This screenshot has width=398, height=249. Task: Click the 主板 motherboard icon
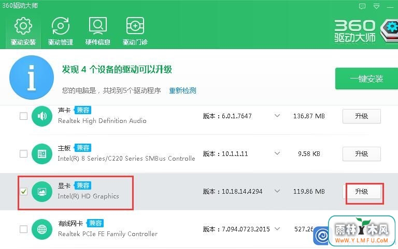tap(42, 154)
